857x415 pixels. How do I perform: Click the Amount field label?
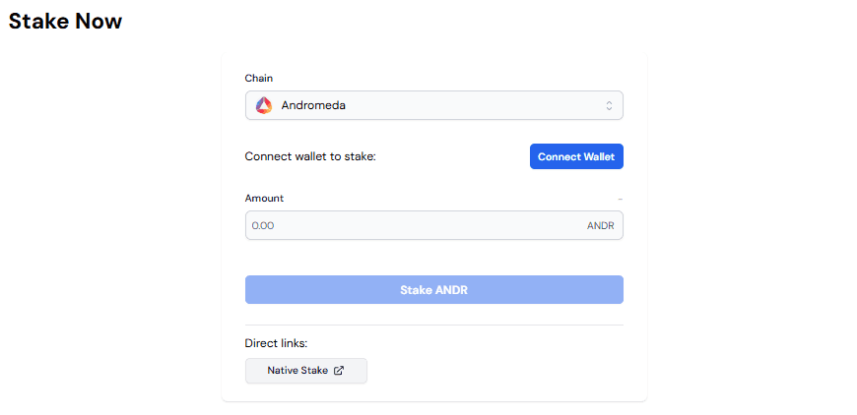pyautogui.click(x=264, y=198)
